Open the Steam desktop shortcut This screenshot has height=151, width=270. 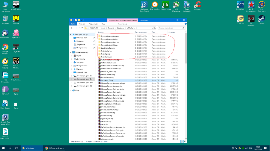point(262,19)
